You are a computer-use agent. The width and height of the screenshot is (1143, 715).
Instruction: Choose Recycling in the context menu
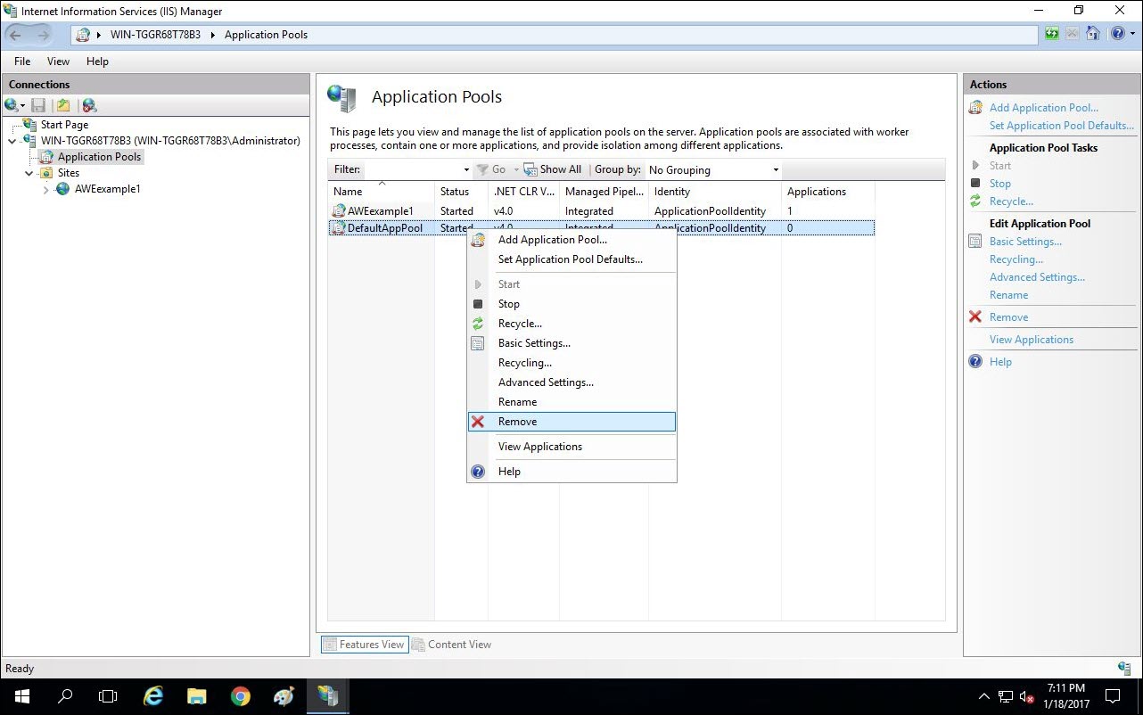[571, 363]
